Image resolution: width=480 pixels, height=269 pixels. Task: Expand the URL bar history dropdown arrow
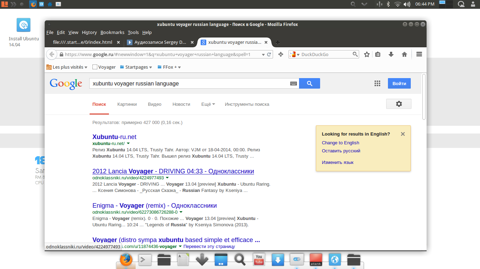[263, 55]
